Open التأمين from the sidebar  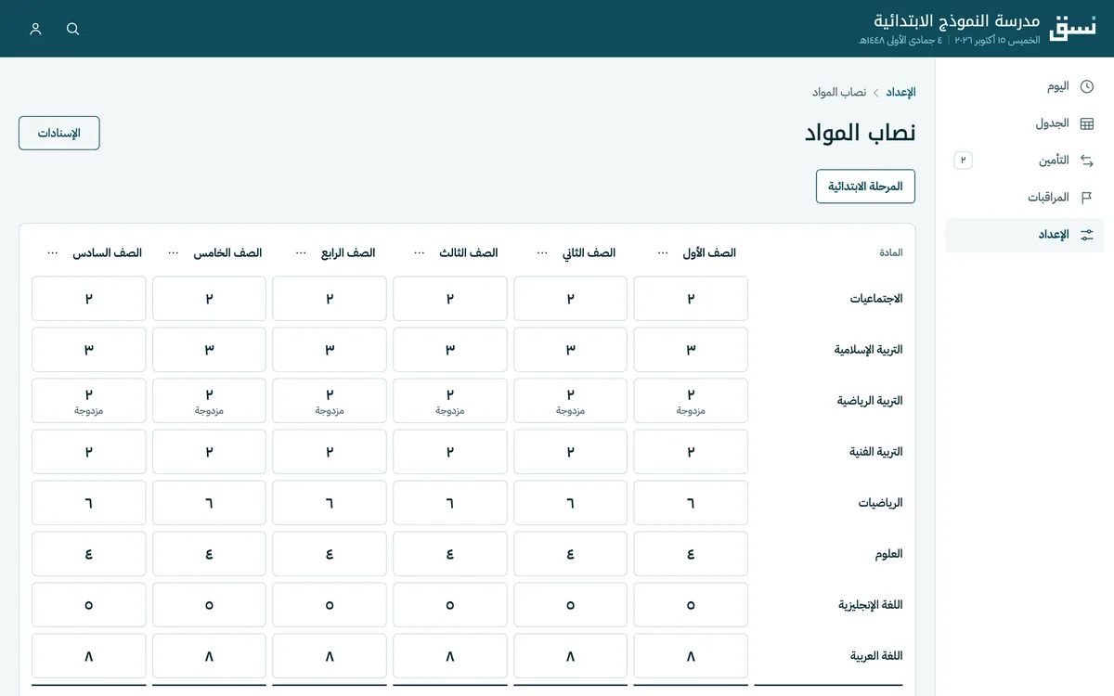click(x=1025, y=161)
